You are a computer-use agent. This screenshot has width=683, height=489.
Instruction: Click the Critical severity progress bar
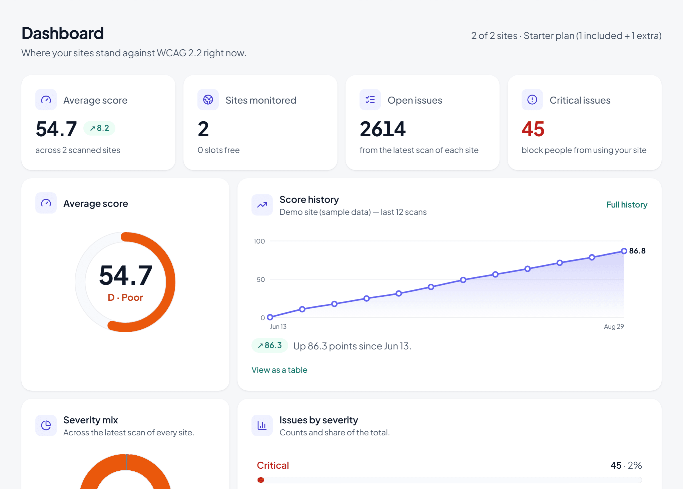(450, 480)
